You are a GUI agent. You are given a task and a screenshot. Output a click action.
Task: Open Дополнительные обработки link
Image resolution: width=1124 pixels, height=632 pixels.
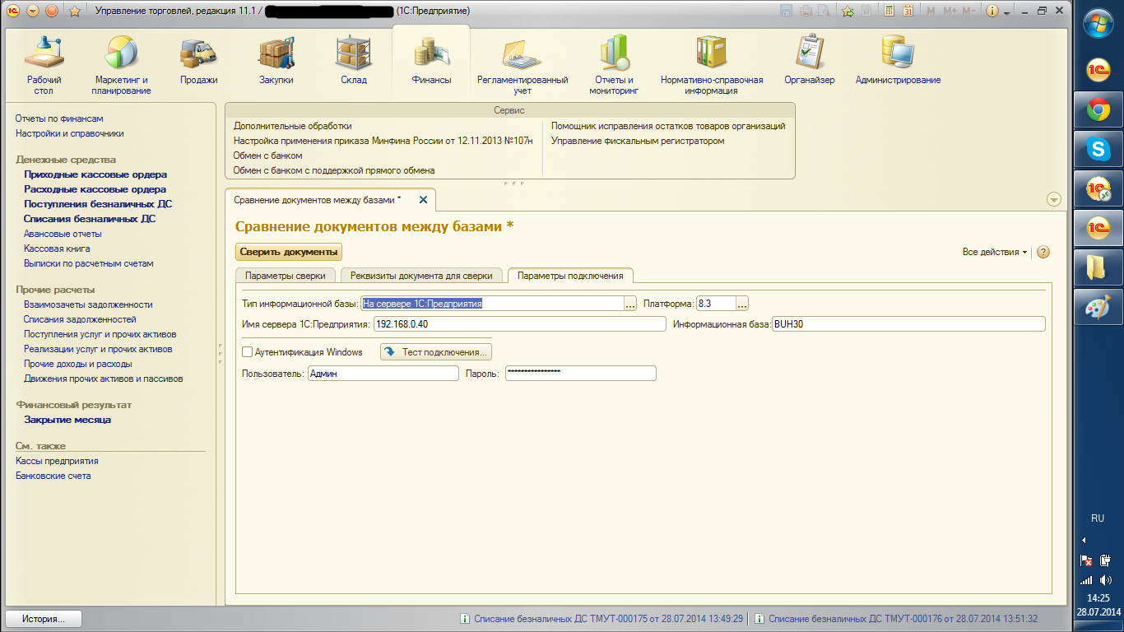coord(292,126)
